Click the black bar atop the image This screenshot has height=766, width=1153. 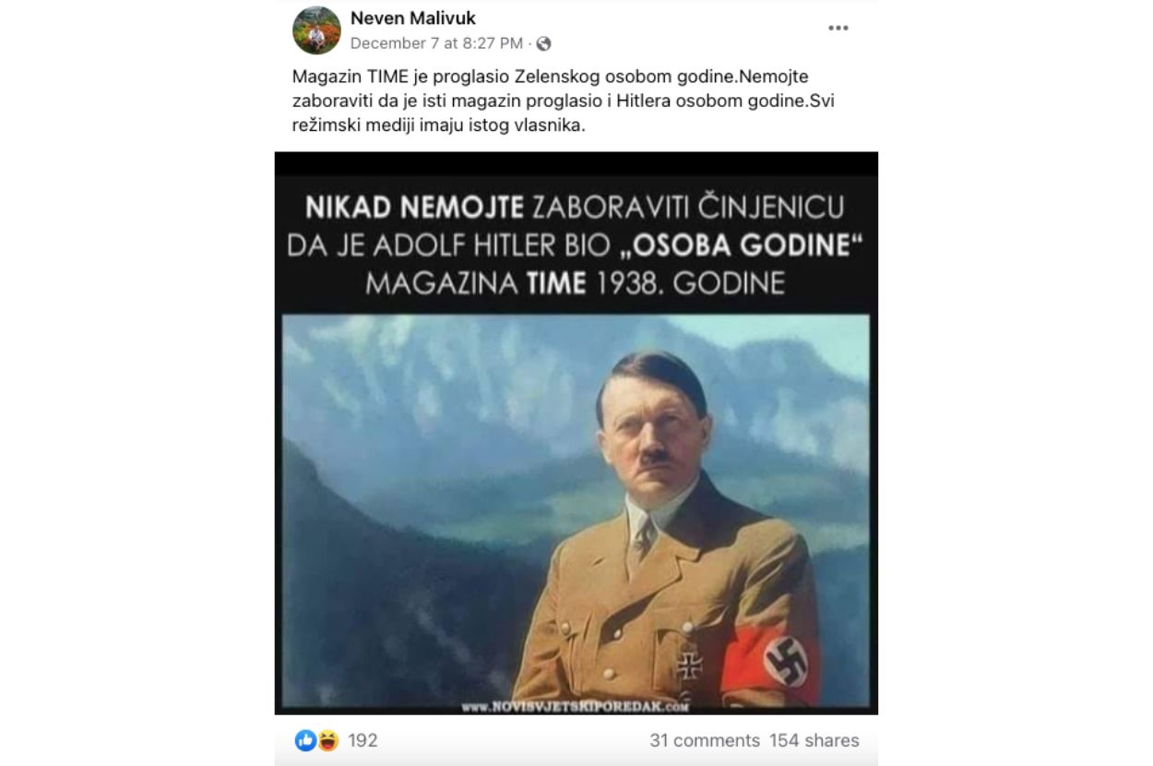pyautogui.click(x=576, y=163)
